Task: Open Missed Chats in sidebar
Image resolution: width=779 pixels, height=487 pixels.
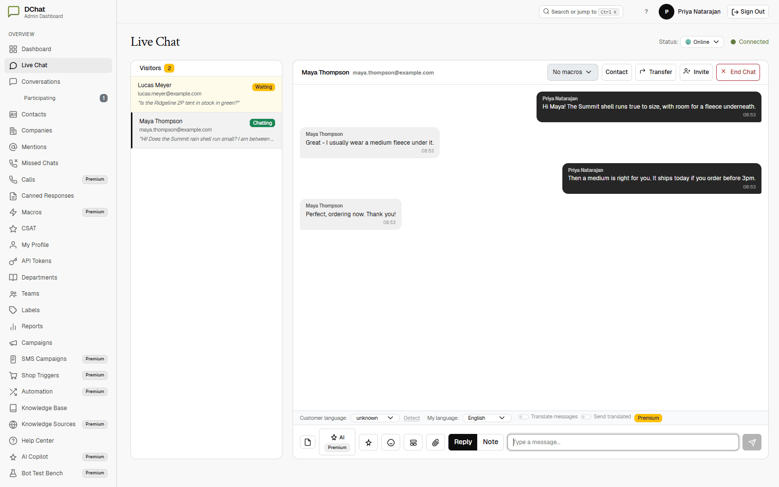Action: pos(58,163)
